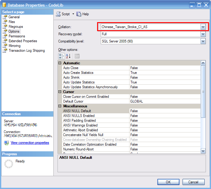Open the Compatibility level dropdown
211x189 pixels.
pos(203,41)
